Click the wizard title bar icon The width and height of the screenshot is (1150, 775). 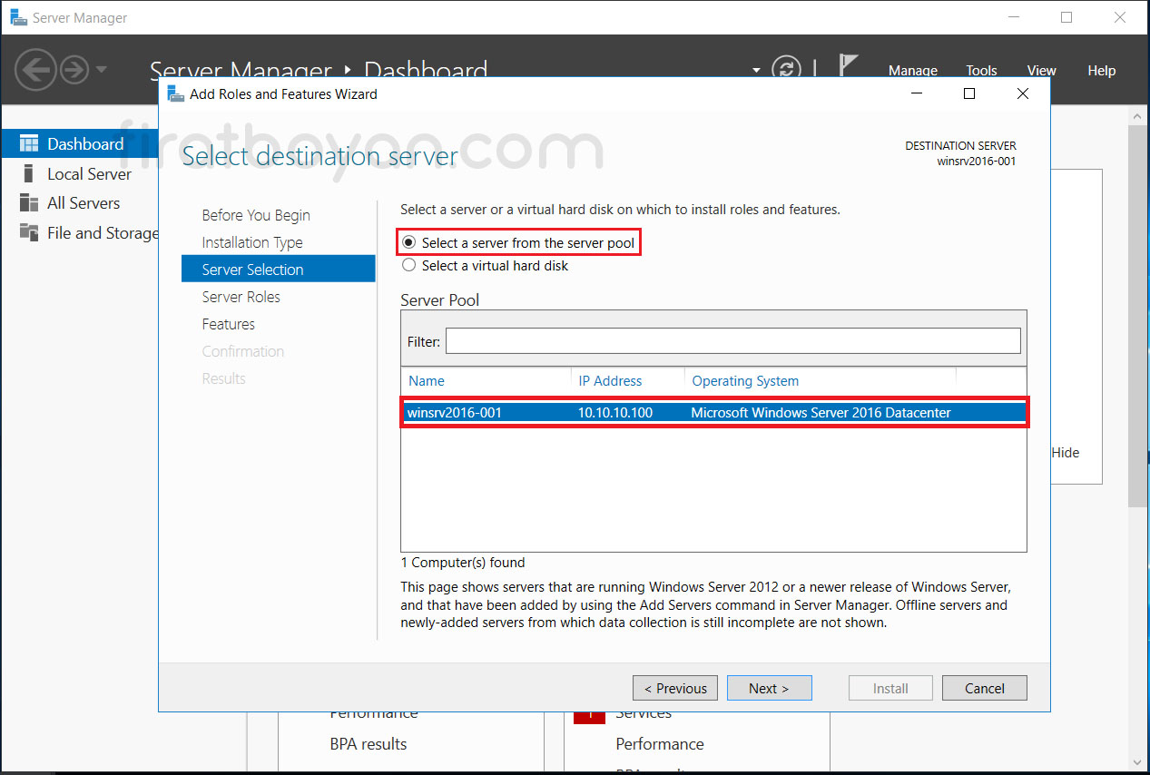[x=175, y=93]
